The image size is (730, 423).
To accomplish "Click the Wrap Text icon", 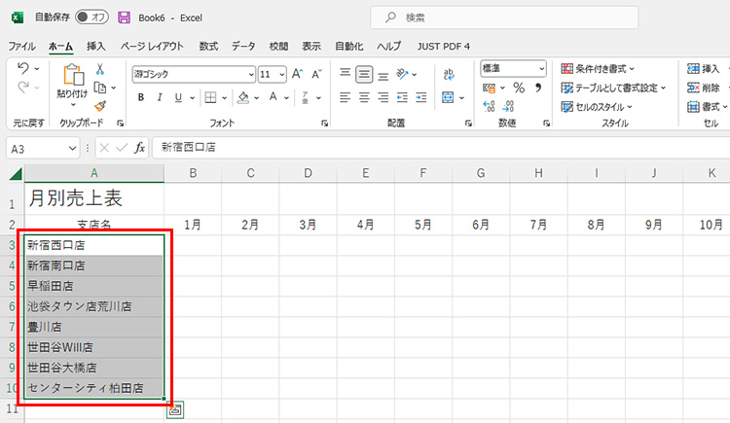I will (x=449, y=74).
